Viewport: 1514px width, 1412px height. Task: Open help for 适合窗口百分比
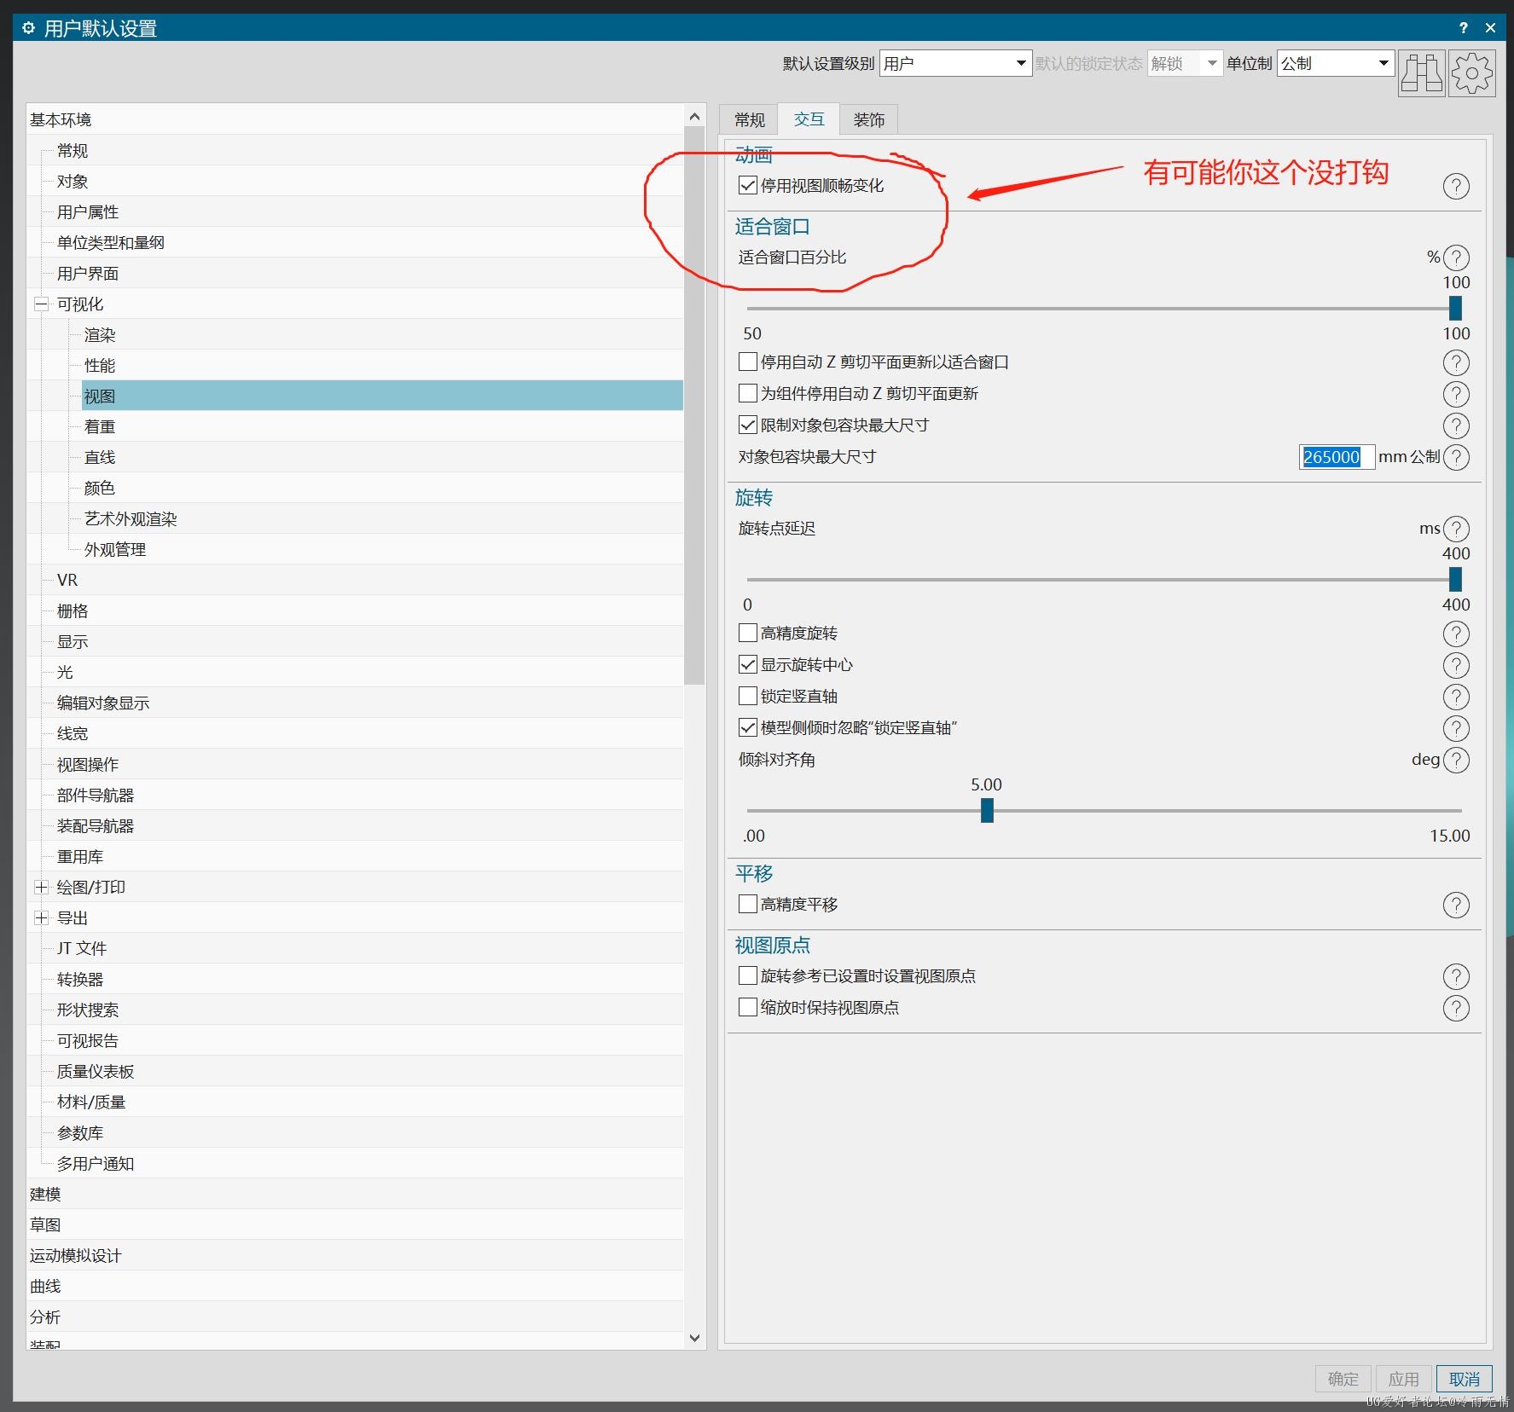[1456, 258]
